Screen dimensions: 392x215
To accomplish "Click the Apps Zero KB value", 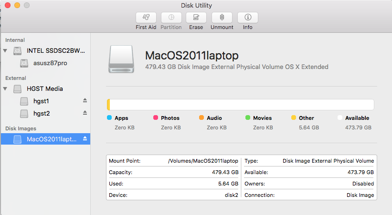I will (125, 127).
